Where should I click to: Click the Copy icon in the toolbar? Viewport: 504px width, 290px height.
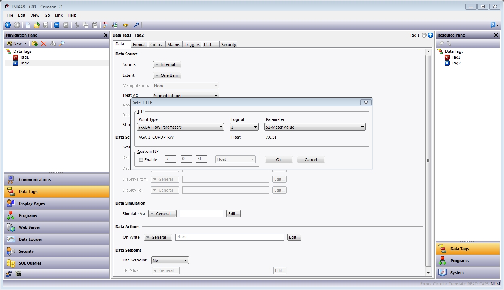point(86,25)
